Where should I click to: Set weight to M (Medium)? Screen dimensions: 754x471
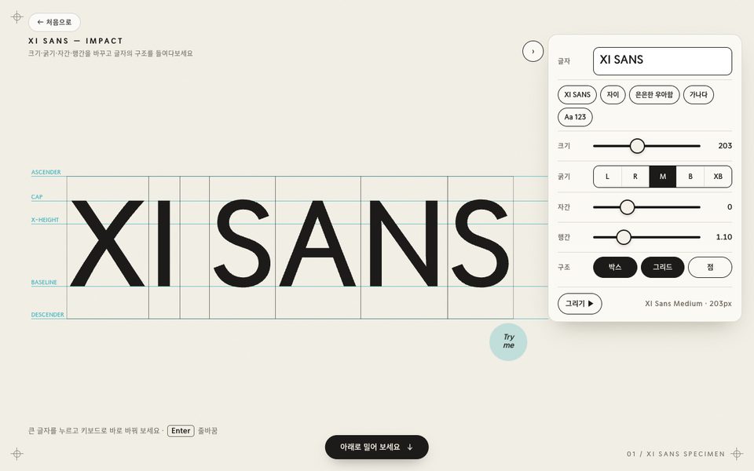[x=663, y=177]
